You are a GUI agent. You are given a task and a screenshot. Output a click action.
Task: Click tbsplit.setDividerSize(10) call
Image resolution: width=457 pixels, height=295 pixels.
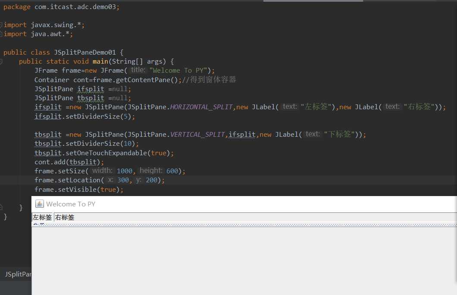tap(85, 144)
